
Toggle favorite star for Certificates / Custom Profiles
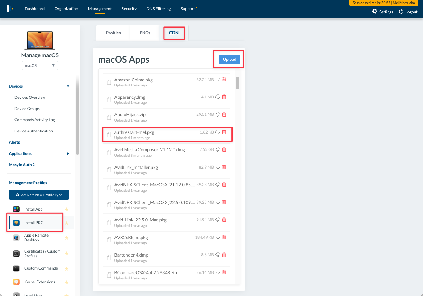coord(67,254)
